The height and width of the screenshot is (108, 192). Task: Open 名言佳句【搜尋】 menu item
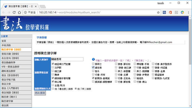point(16,58)
